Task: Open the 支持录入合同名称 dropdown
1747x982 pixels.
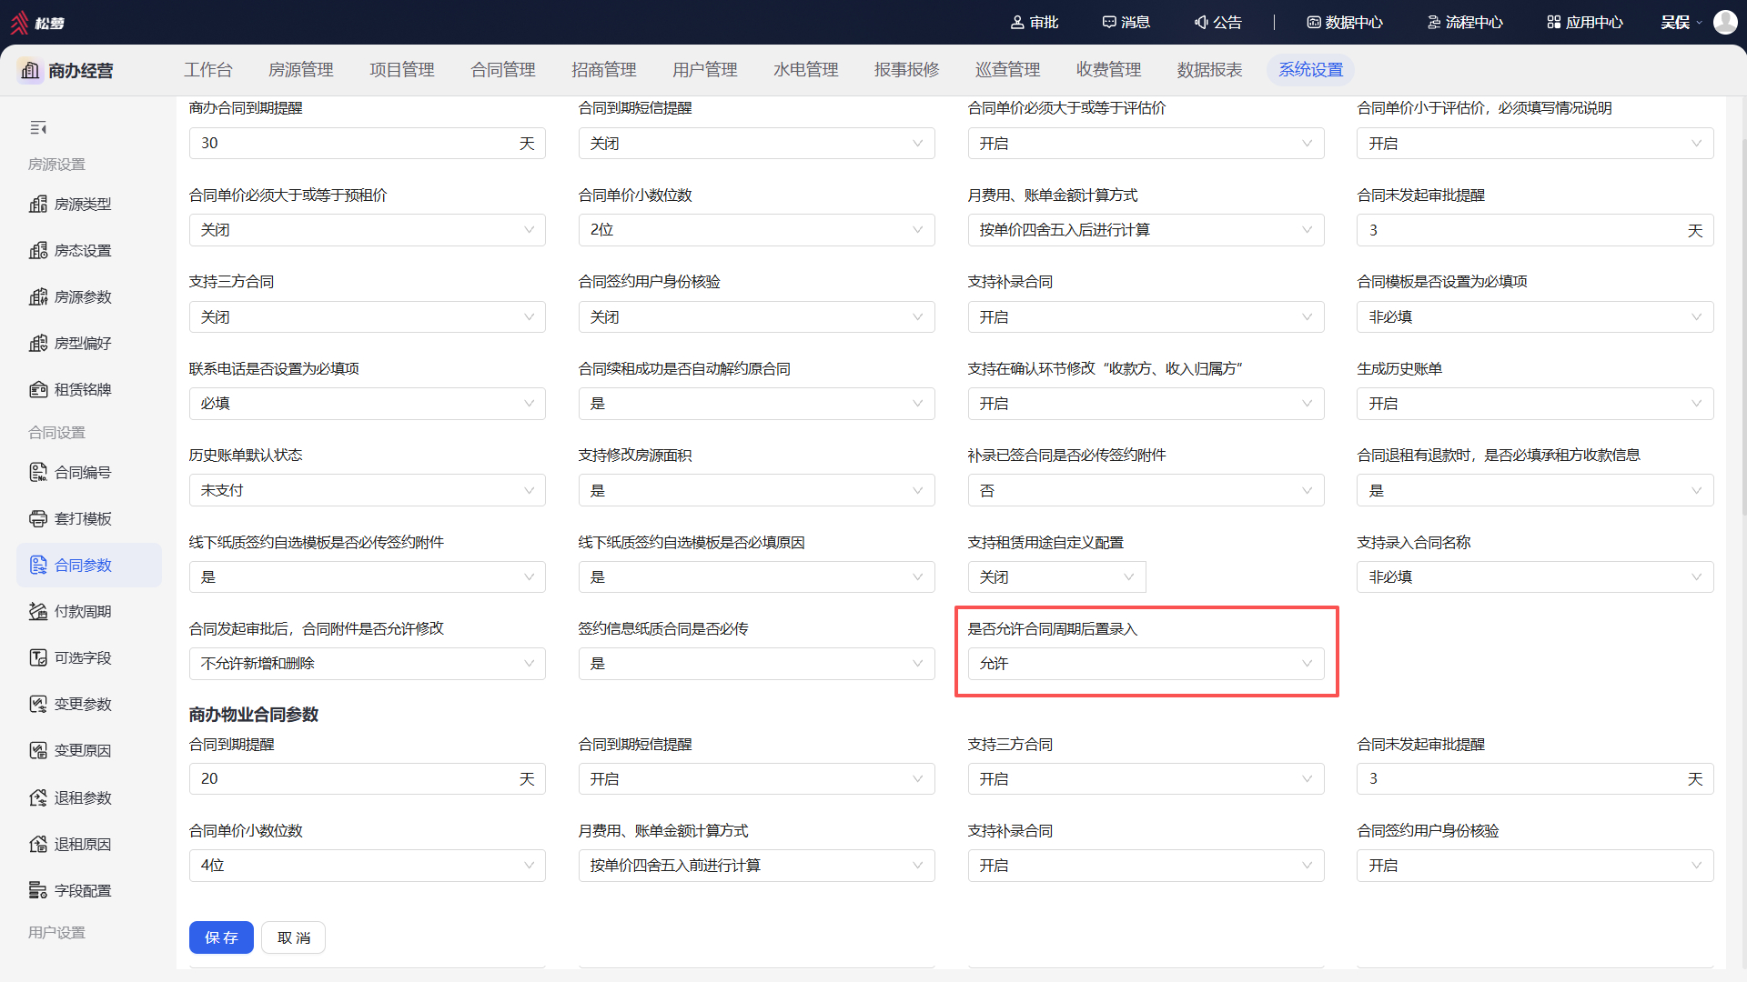Action: pyautogui.click(x=1535, y=577)
